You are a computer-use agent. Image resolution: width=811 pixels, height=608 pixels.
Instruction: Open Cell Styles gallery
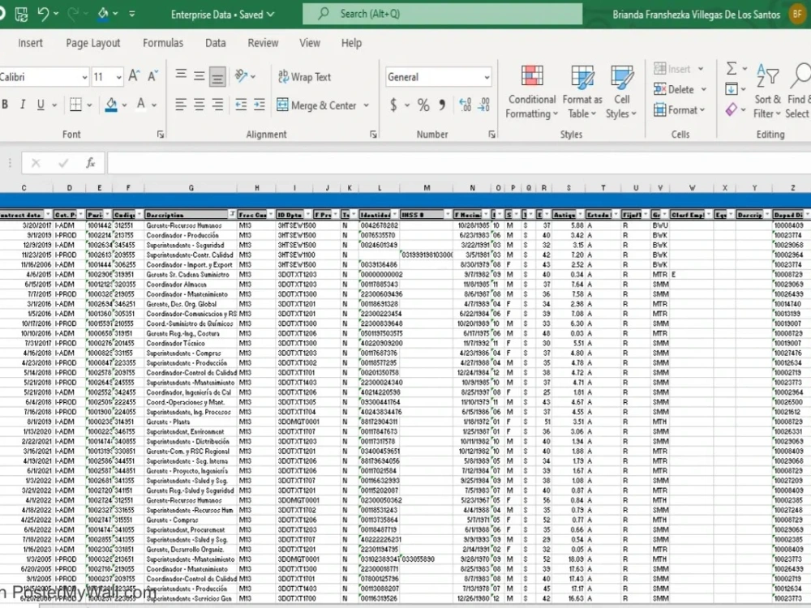click(x=621, y=92)
